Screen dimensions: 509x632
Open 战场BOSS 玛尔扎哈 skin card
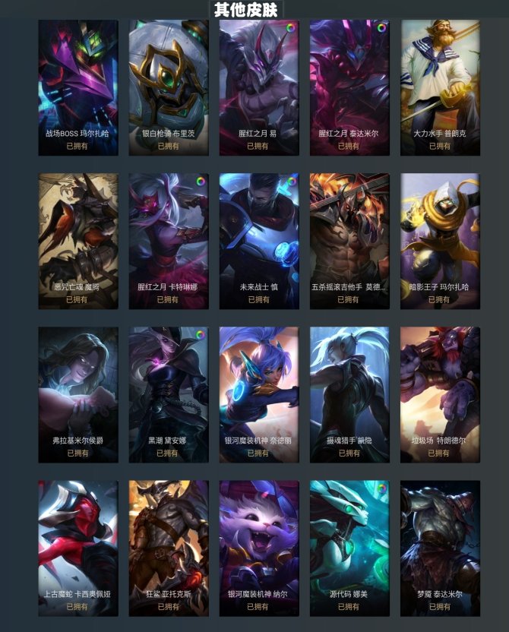[78, 88]
